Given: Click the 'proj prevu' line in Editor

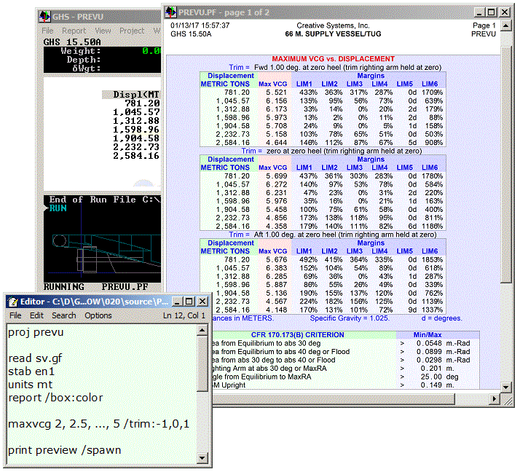Looking at the screenshot, I should click(36, 332).
